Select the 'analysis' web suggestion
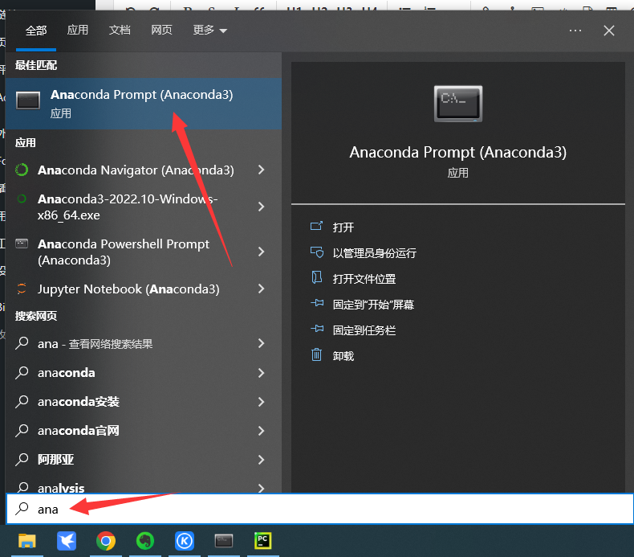The height and width of the screenshot is (557, 634). 61,487
